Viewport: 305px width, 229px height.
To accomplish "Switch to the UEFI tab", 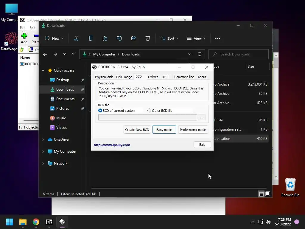I will click(x=165, y=77).
